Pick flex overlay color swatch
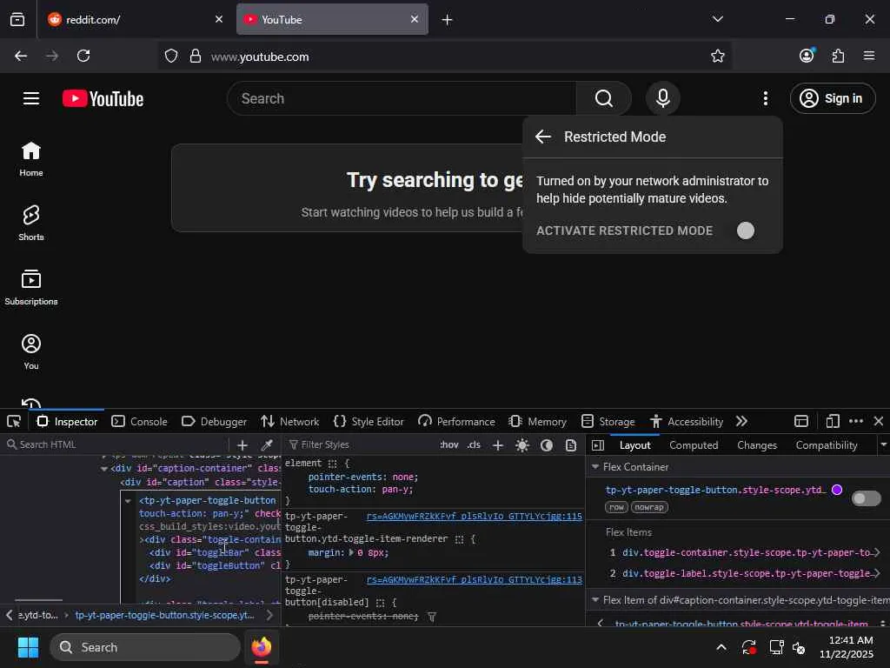This screenshot has width=890, height=668. point(837,490)
